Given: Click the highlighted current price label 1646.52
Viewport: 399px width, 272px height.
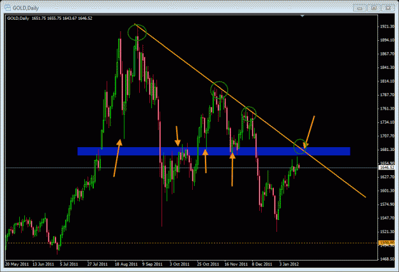Looking at the screenshot, I should 387,168.
